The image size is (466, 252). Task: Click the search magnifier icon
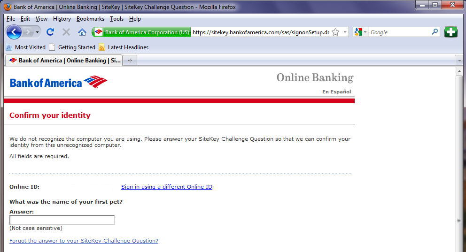click(x=435, y=32)
